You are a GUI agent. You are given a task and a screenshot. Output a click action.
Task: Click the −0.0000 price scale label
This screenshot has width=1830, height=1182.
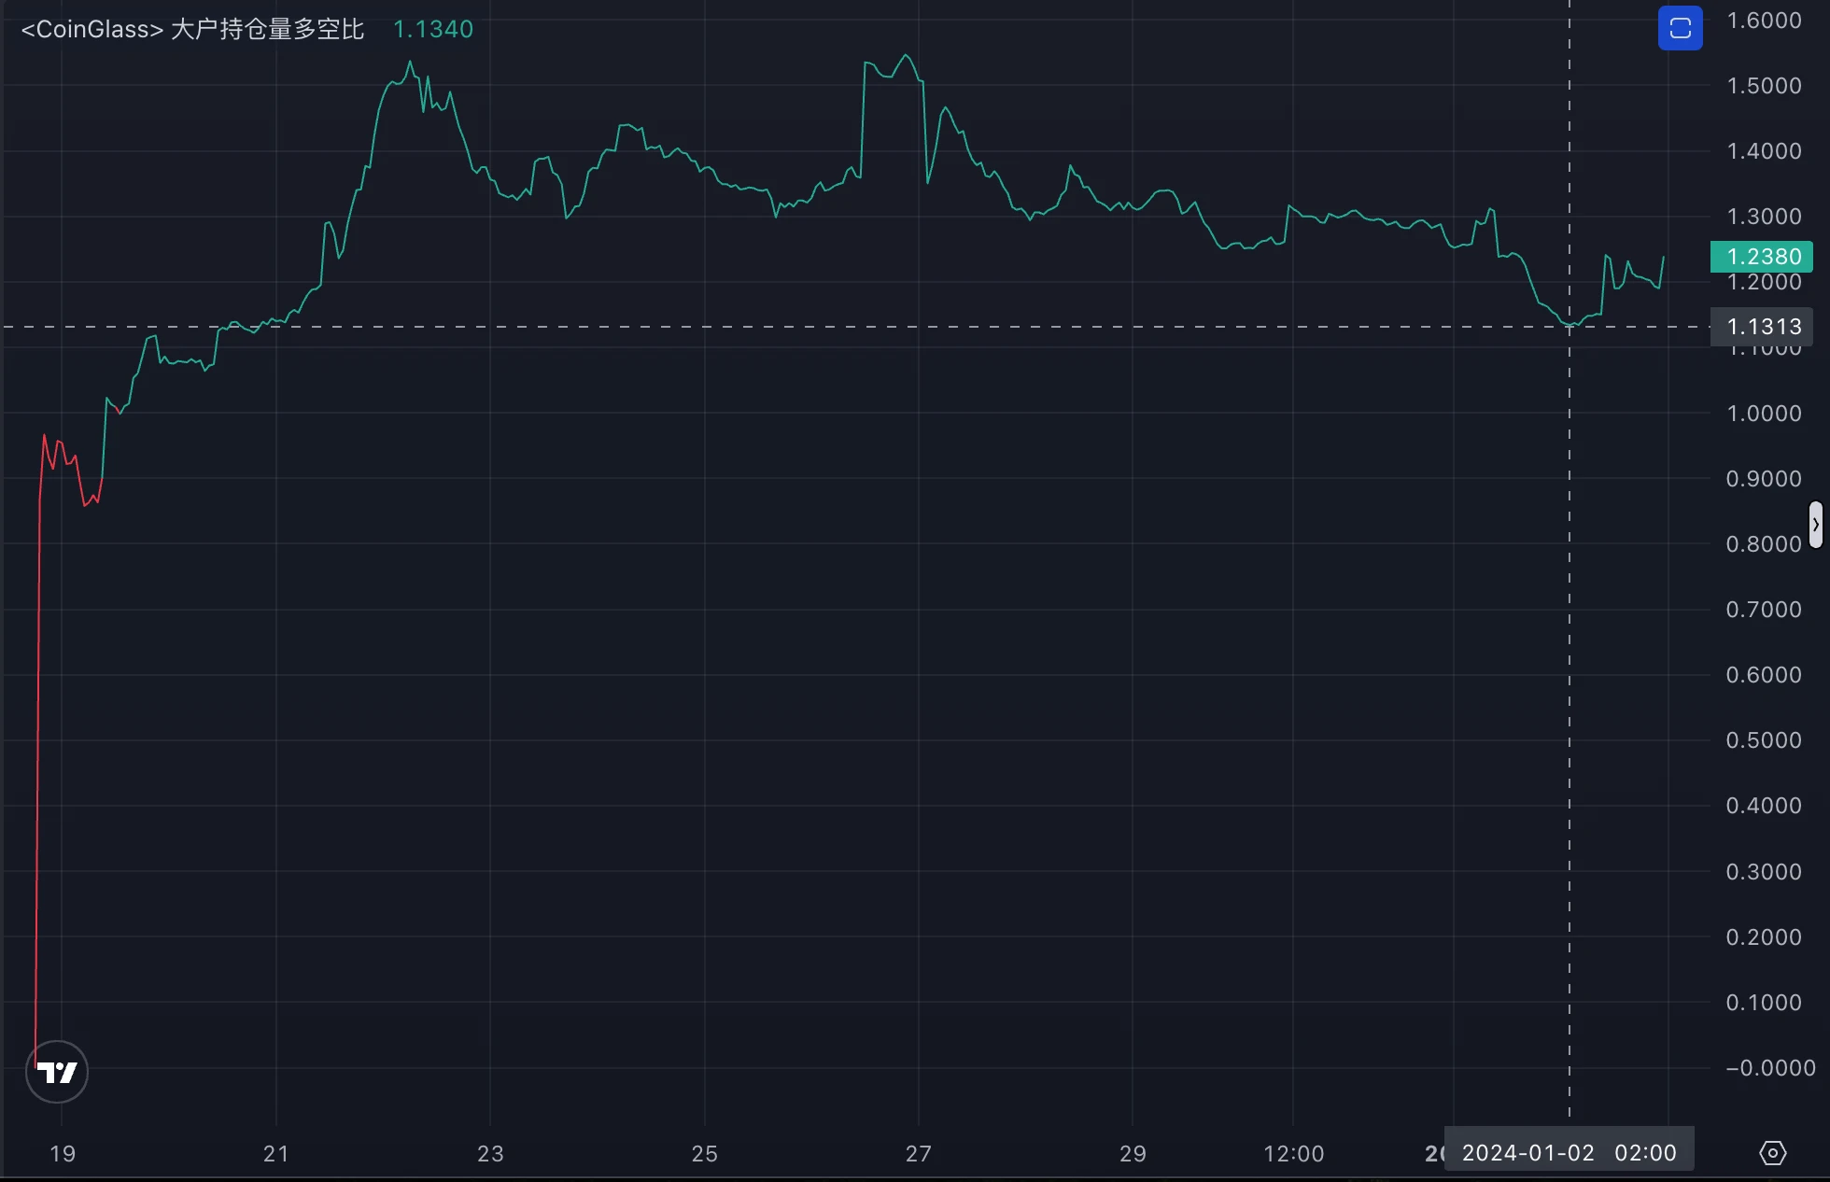click(x=1769, y=1068)
